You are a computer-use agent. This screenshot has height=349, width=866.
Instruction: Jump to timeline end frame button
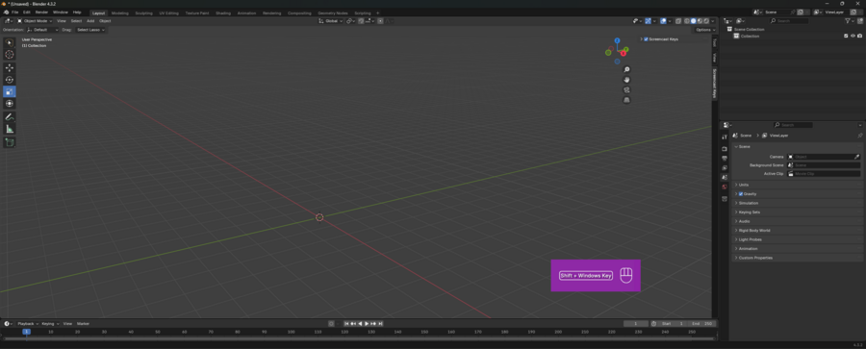(x=380, y=324)
